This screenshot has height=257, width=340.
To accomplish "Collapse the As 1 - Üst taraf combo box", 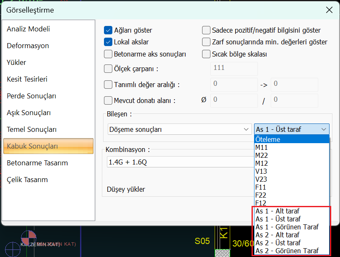I will [323, 129].
